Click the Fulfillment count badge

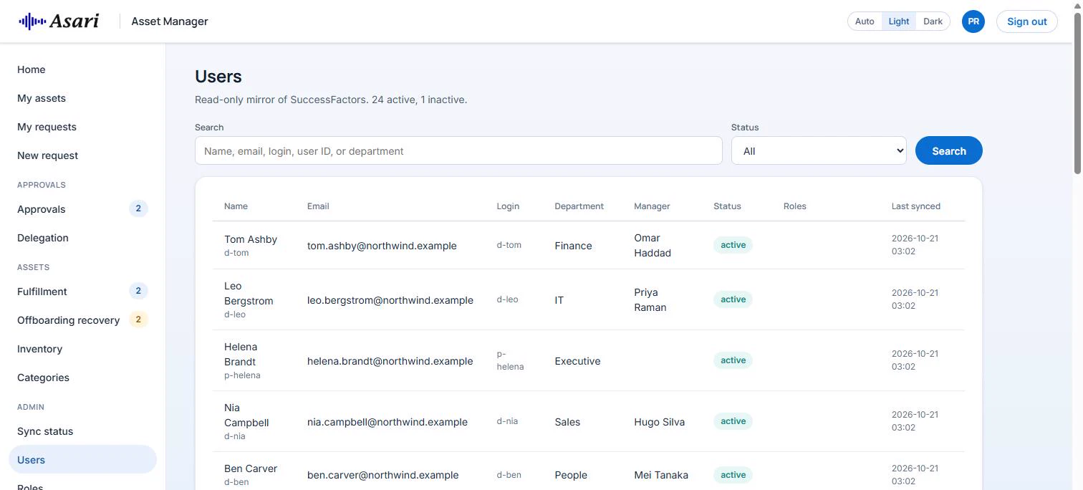(138, 291)
